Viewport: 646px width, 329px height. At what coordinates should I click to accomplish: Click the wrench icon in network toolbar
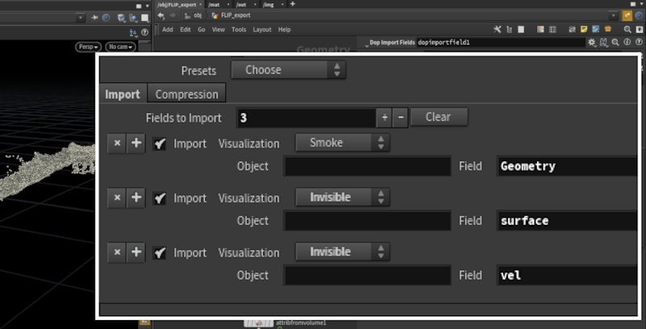point(496,30)
